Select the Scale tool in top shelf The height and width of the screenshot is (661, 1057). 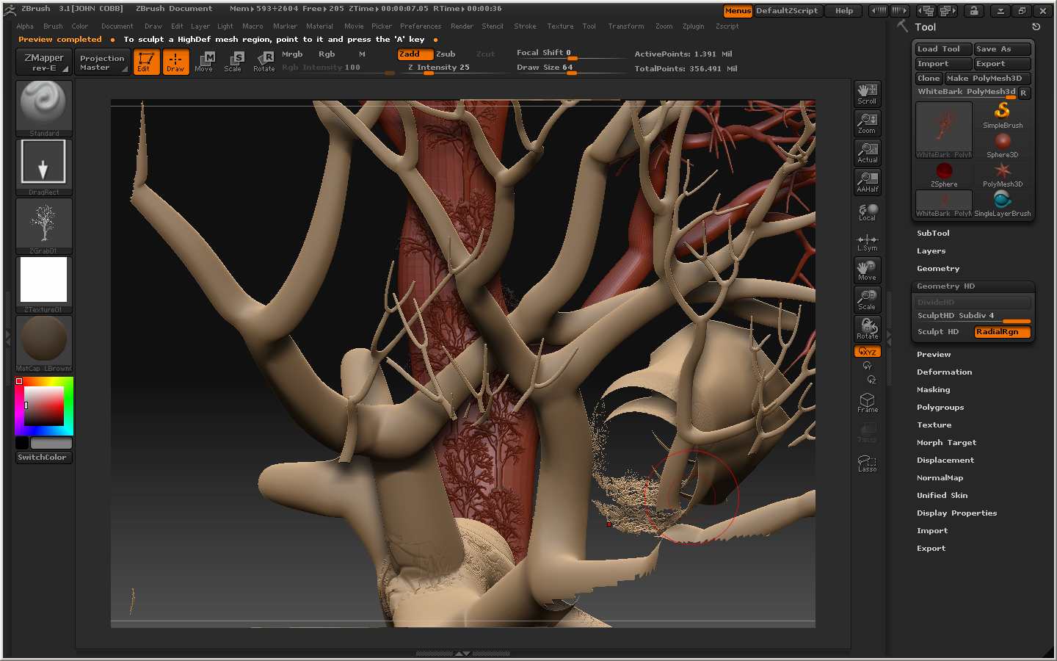coord(233,62)
